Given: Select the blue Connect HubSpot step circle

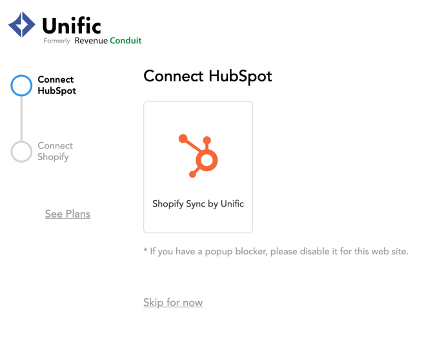Looking at the screenshot, I should coord(21,85).
